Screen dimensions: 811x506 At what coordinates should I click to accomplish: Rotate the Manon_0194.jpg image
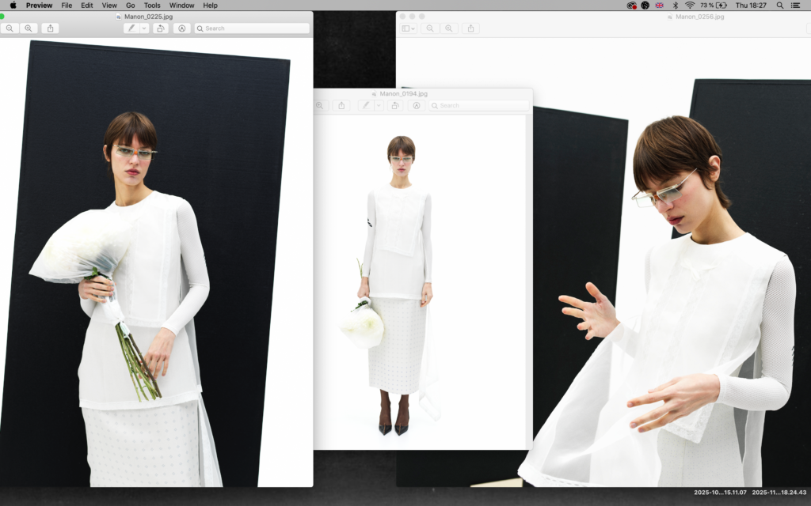395,105
